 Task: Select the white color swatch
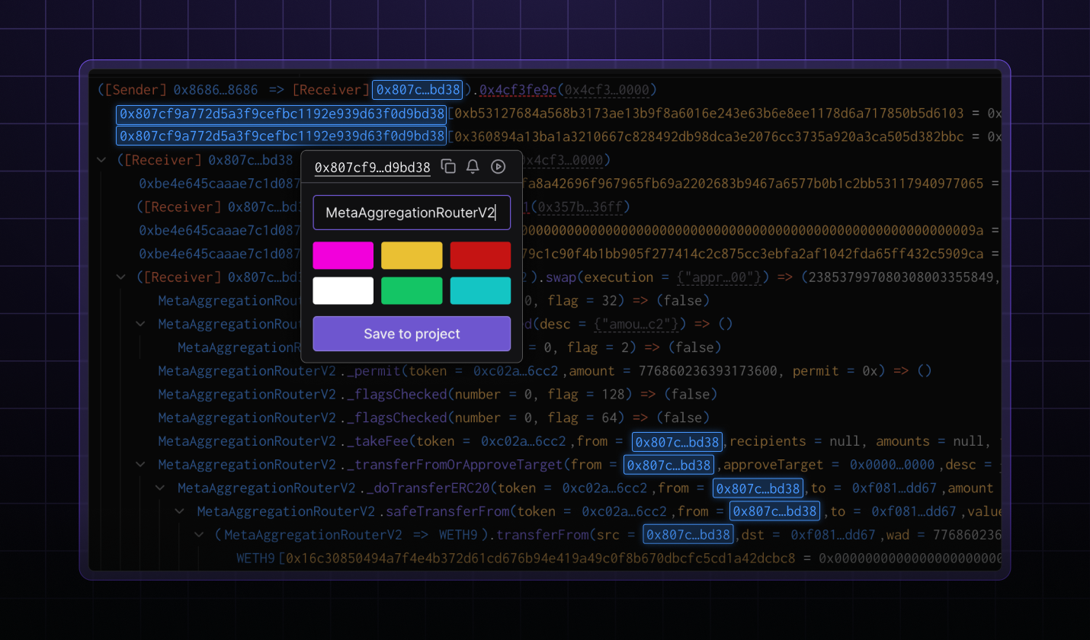tap(343, 291)
